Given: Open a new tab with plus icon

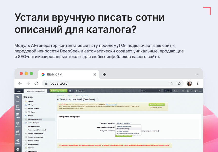Looking at the screenshot, I should (x=104, y=74).
